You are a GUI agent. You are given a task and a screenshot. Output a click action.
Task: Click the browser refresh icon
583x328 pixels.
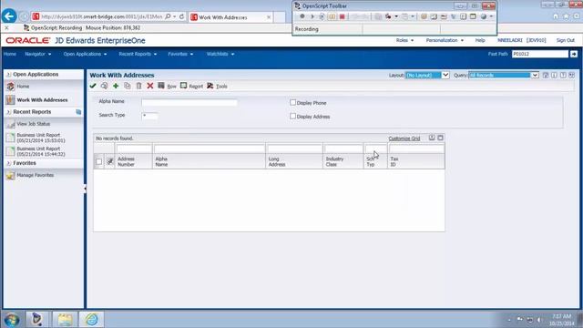(182, 16)
